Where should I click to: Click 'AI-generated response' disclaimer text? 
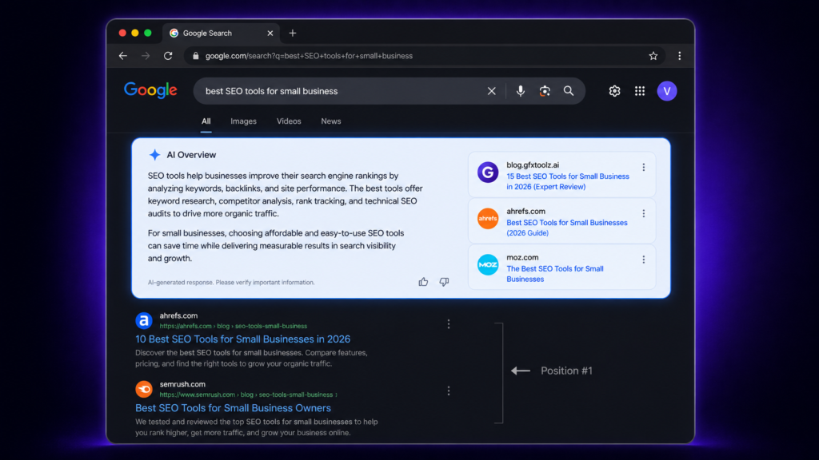tap(231, 282)
